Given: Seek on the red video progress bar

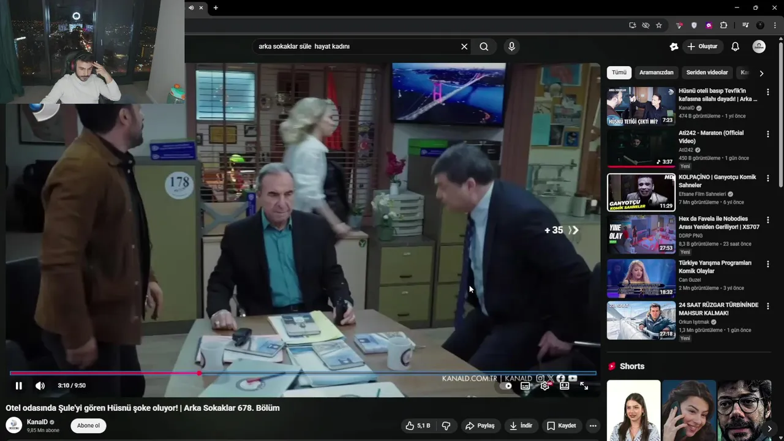Looking at the screenshot, I should (x=303, y=373).
